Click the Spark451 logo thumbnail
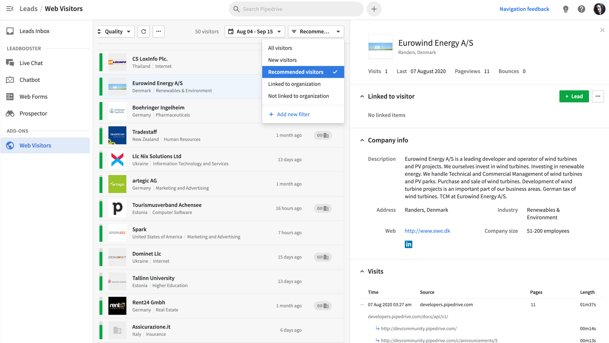This screenshot has width=609, height=343. coord(117,233)
